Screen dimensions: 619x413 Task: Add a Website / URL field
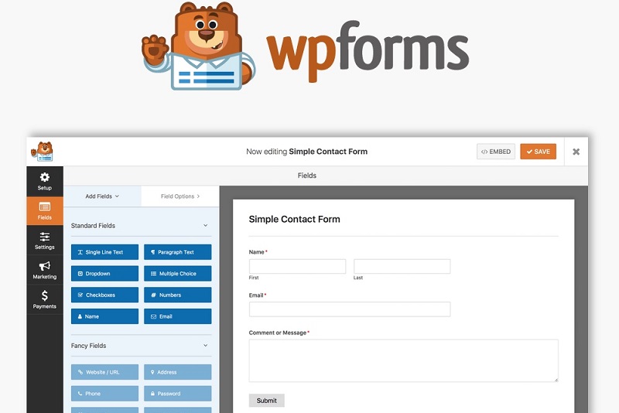point(104,372)
